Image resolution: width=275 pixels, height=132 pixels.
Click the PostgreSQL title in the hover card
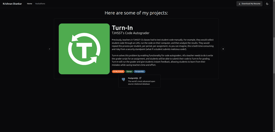coord(133,78)
